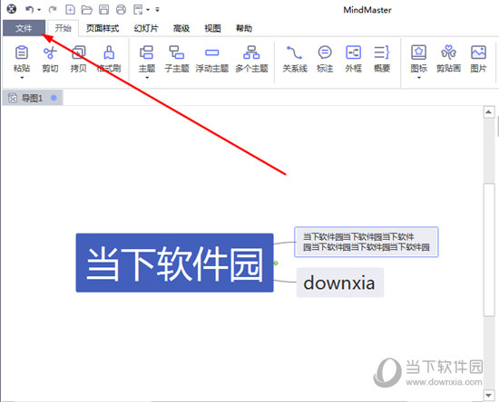This screenshot has height=402, width=499.
Task: Click the 导图1 tab file icon
Action: click(13, 98)
